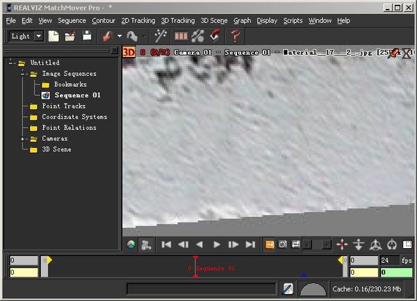Click the color channels display icon
Screen dimensions: 417x301
tap(130, 245)
